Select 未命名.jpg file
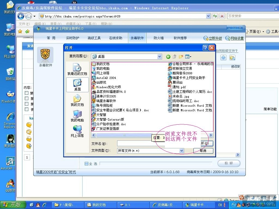The width and height of the screenshot is (279, 209). tap(179, 96)
